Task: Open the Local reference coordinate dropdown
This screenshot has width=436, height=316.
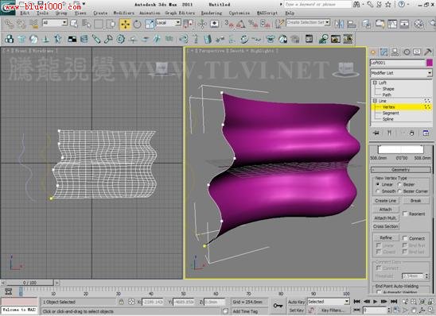Action: 168,23
